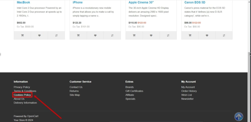
Task: Compare Apple Cinema 30" product
Action: (x=168, y=35)
